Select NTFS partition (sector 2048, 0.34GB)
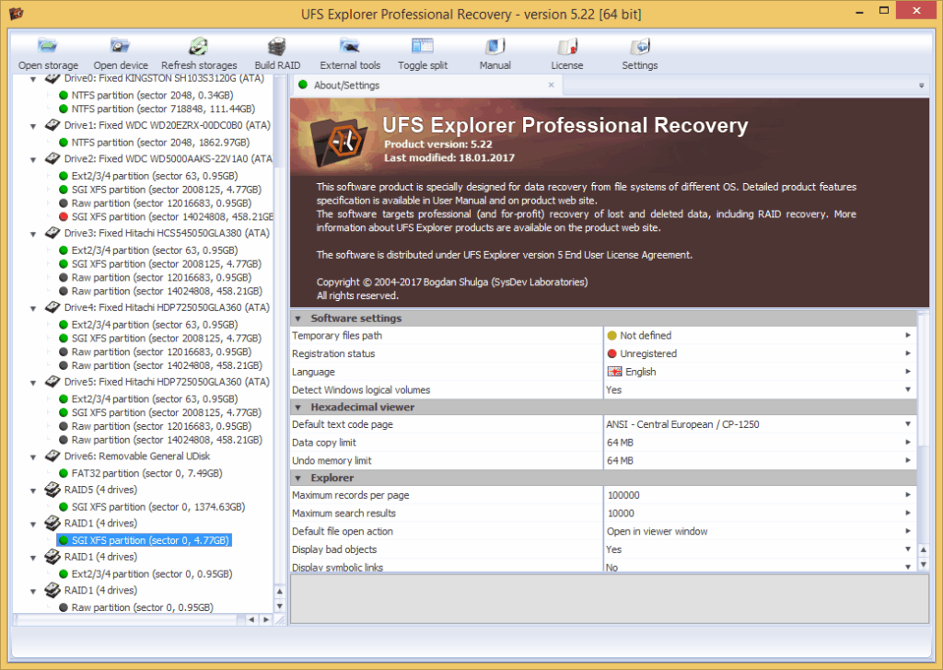The width and height of the screenshot is (943, 670). 152,95
